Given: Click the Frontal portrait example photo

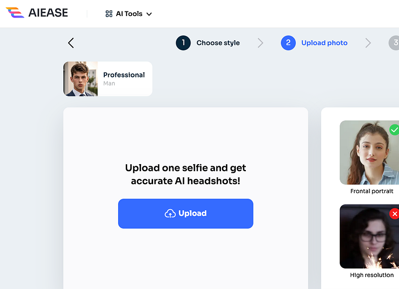Looking at the screenshot, I should click(369, 153).
